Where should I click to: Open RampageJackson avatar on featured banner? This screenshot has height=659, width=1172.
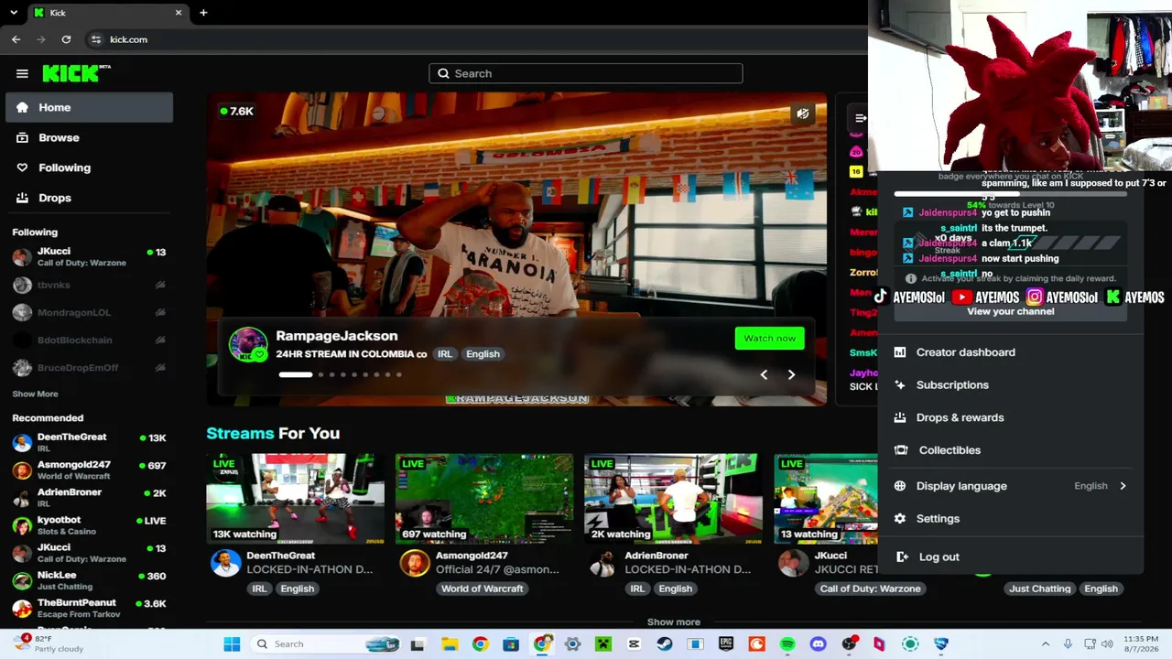click(247, 345)
